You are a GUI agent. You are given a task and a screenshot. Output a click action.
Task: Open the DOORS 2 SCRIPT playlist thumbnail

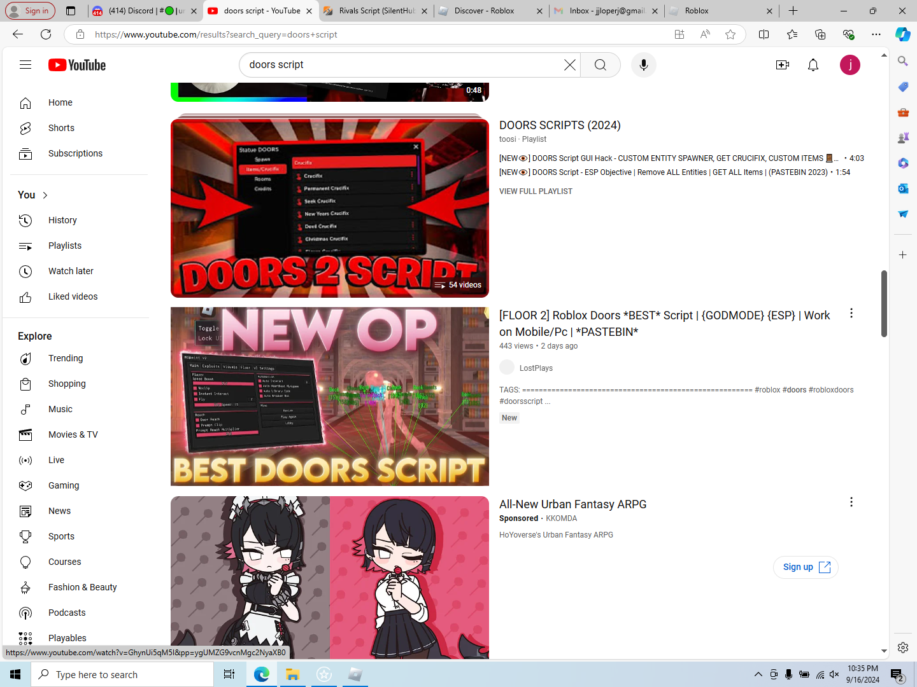click(330, 208)
